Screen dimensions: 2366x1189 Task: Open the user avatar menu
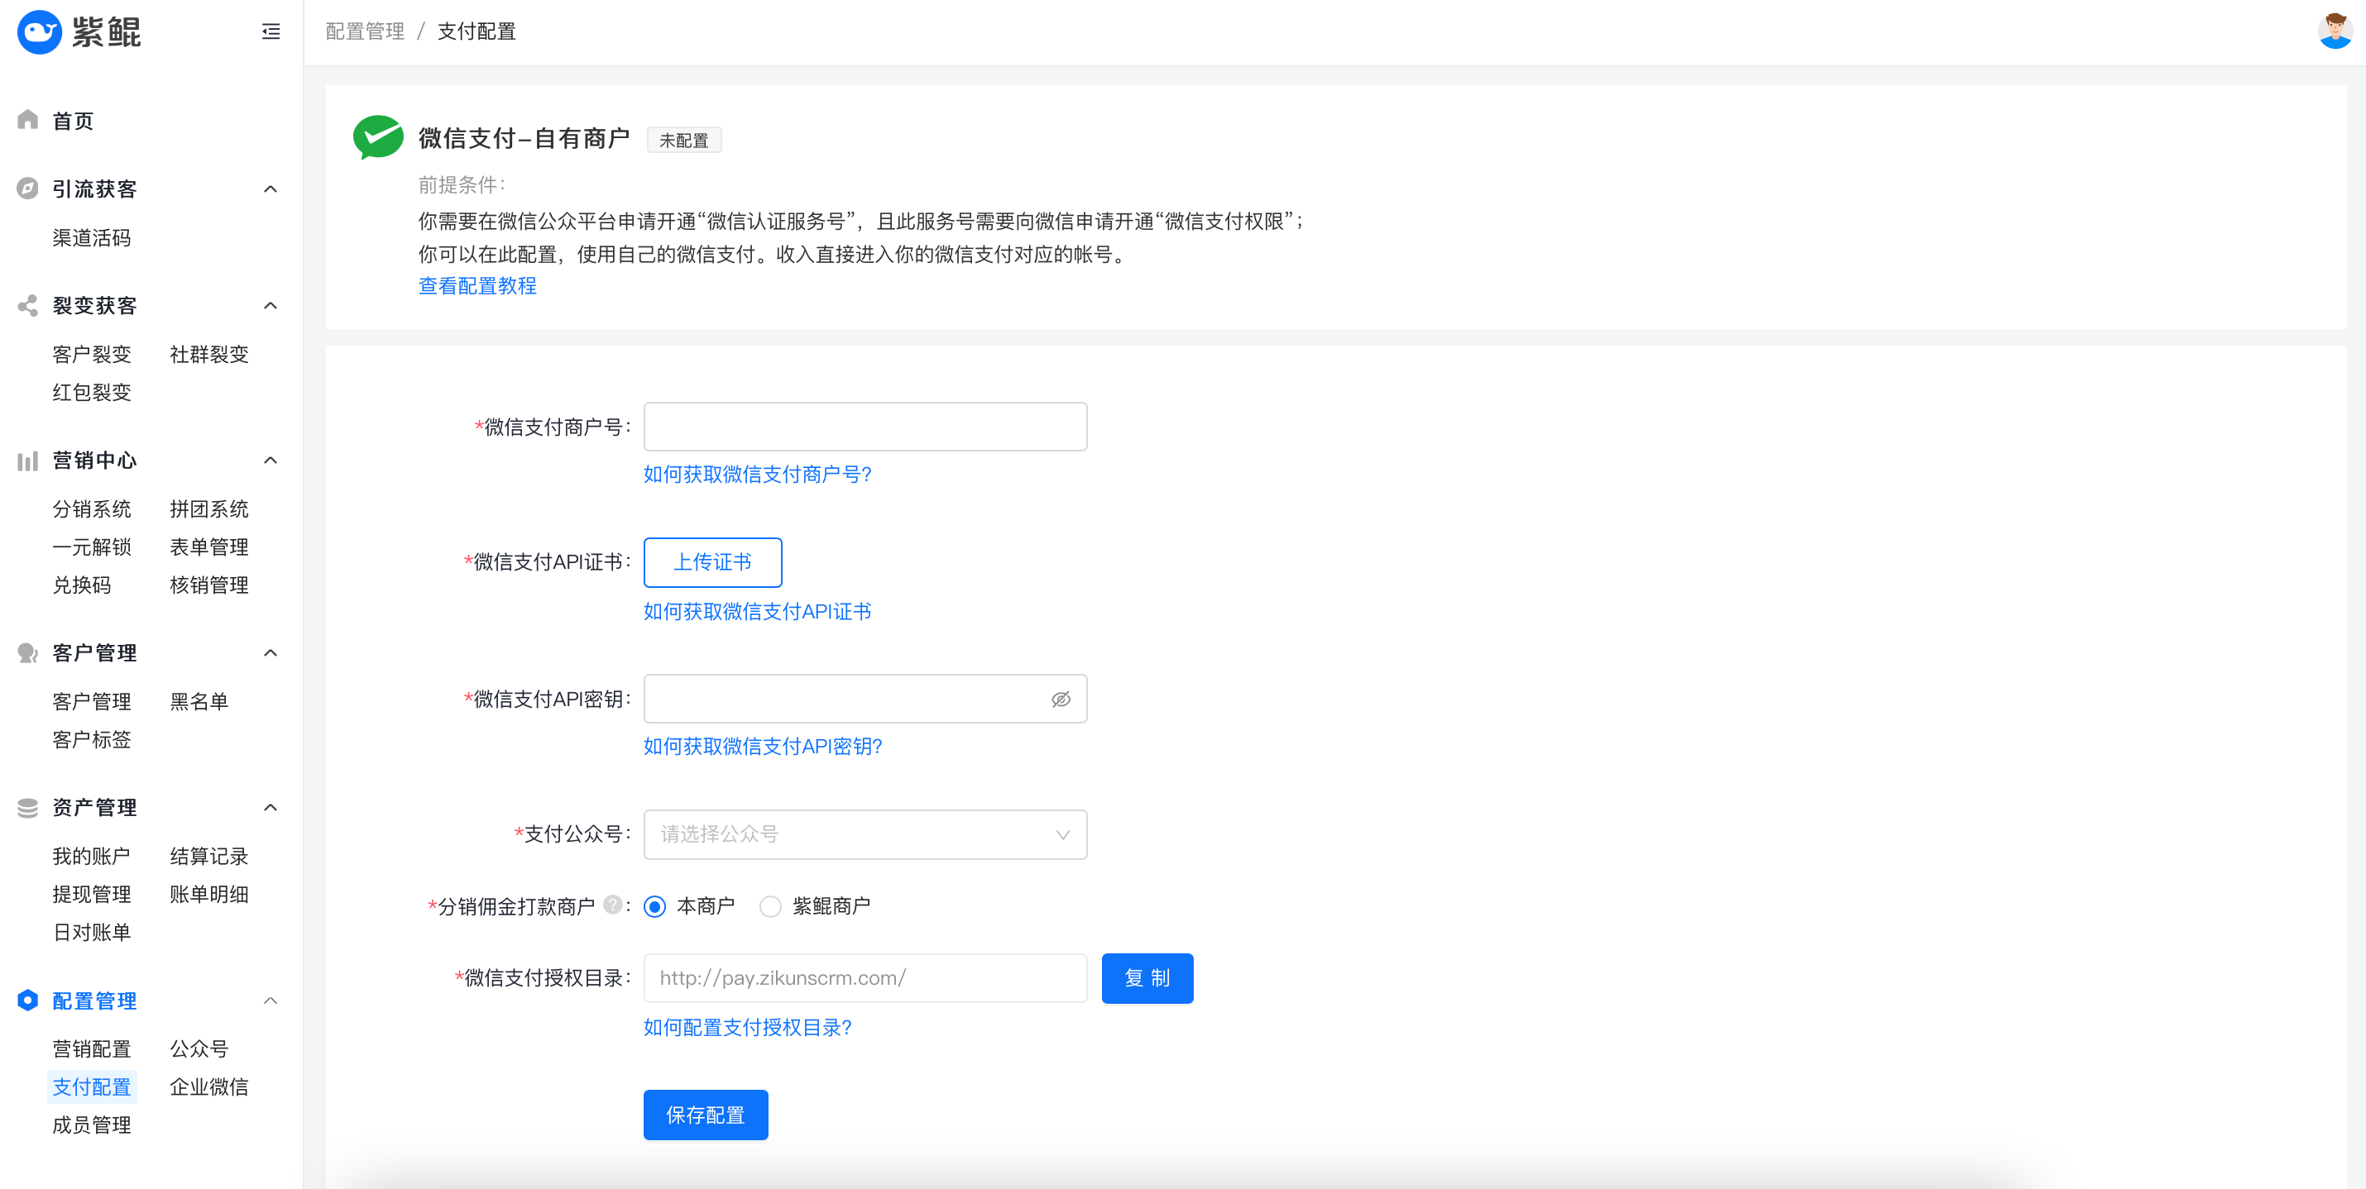click(x=2335, y=31)
